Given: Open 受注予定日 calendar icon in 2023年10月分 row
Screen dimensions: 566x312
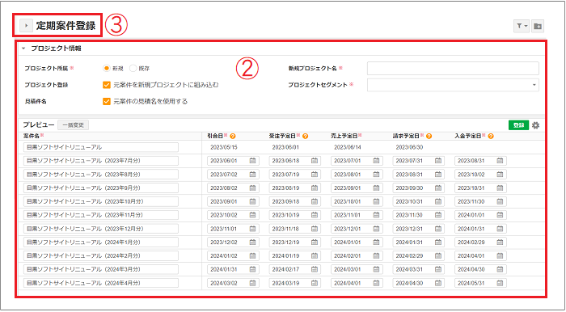Looking at the screenshot, I should (x=315, y=201).
